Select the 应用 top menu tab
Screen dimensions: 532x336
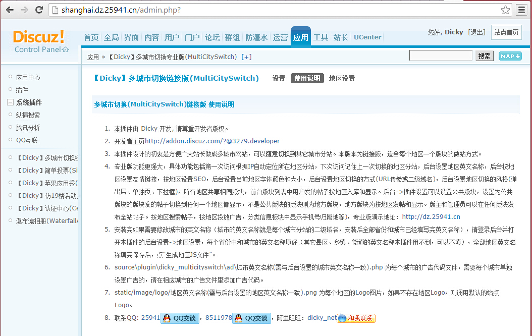coord(301,37)
